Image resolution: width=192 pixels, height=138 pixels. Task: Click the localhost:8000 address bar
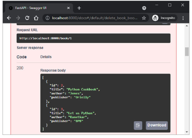coord(95,18)
